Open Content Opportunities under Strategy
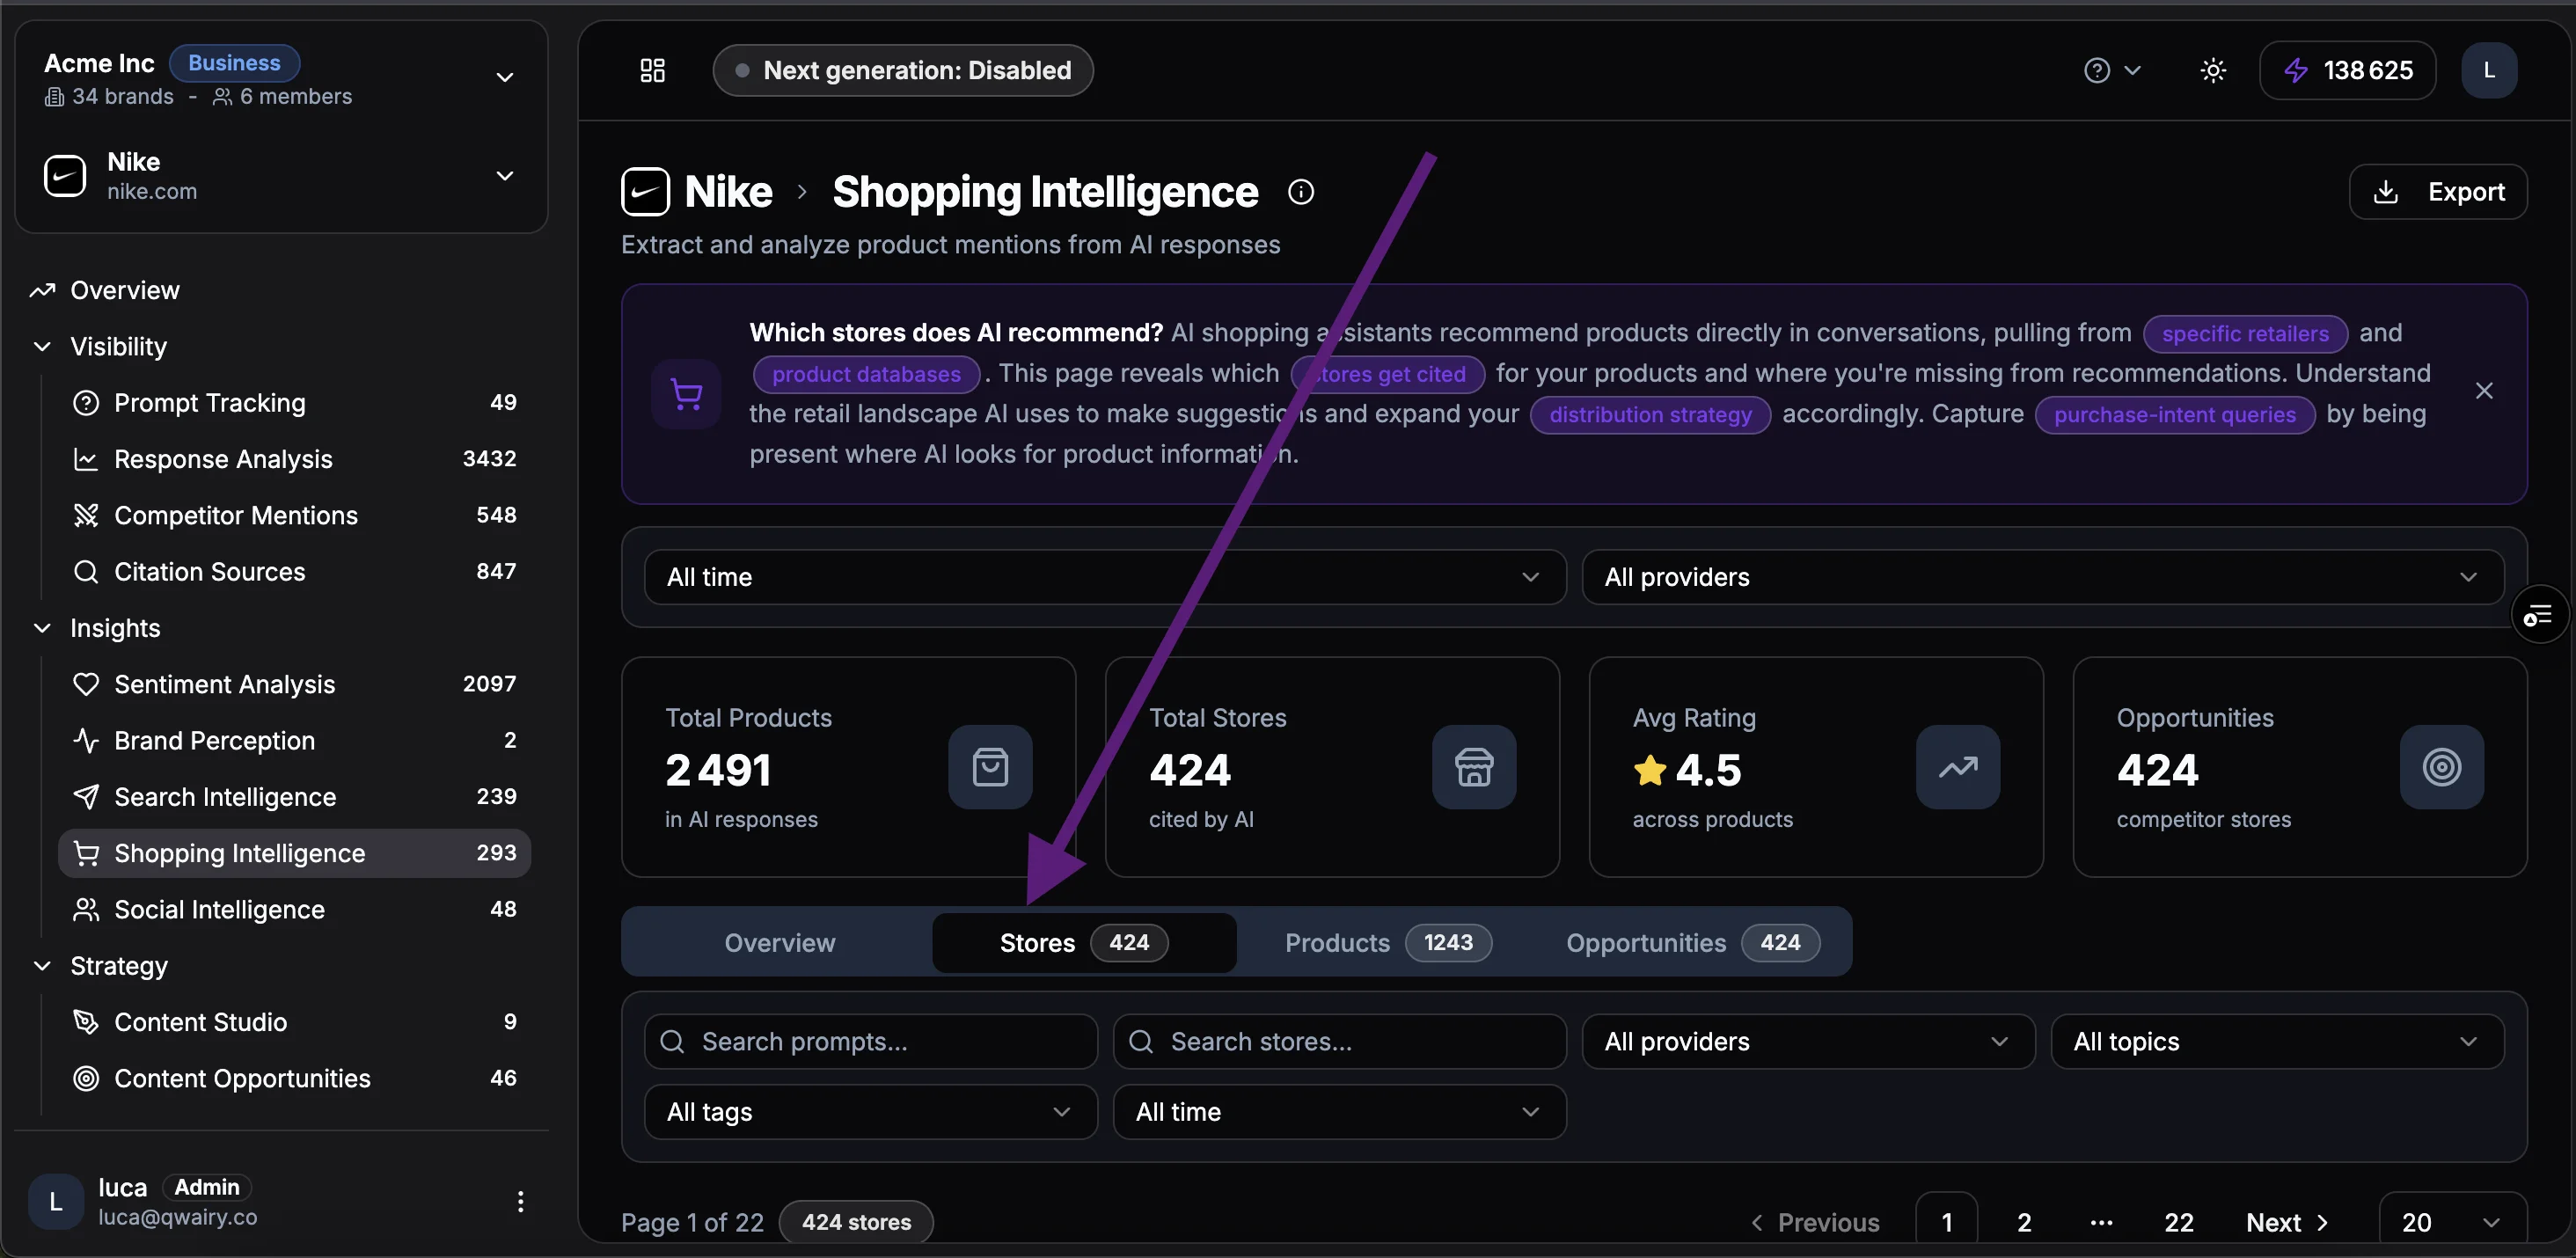 [x=242, y=1078]
